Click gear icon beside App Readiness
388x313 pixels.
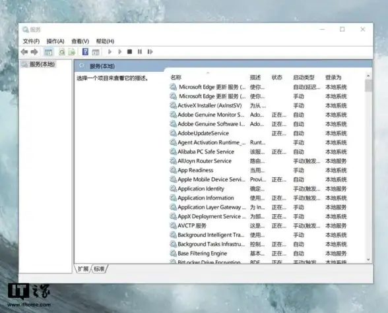(173, 170)
